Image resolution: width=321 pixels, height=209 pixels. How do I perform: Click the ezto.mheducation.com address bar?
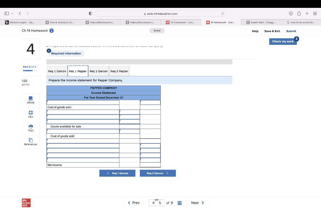point(160,14)
